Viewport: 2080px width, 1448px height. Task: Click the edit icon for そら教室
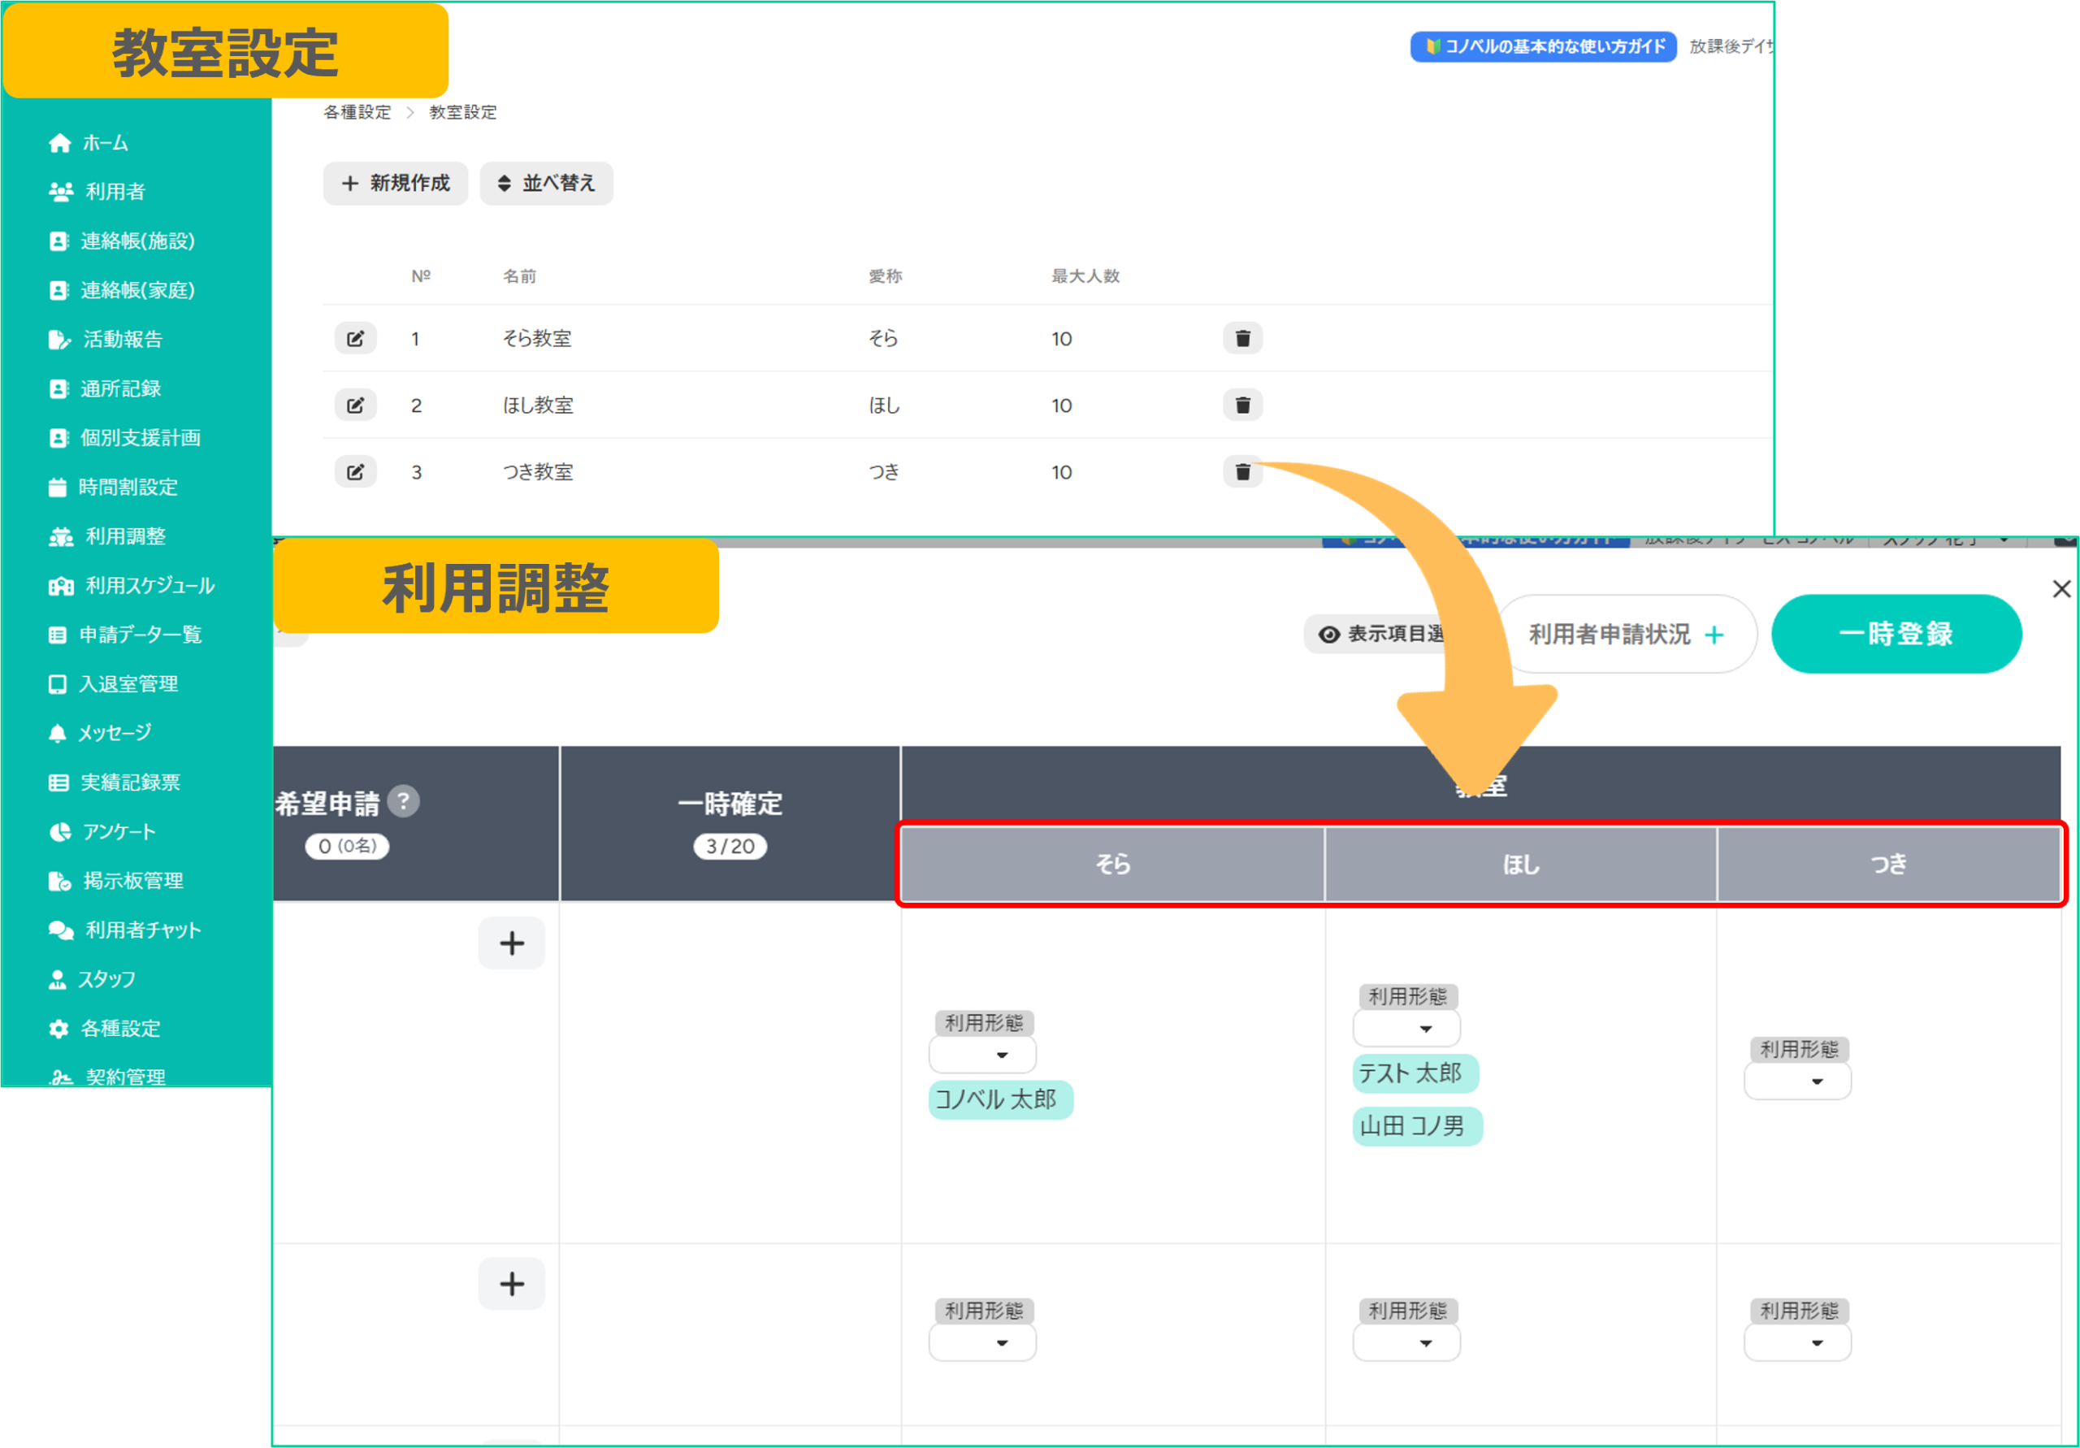[x=355, y=338]
